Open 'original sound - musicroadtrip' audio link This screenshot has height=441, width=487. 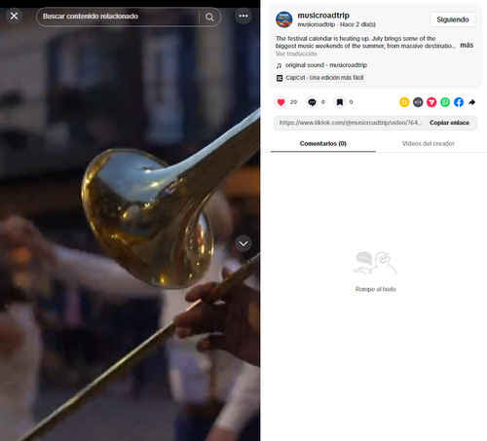pyautogui.click(x=326, y=65)
